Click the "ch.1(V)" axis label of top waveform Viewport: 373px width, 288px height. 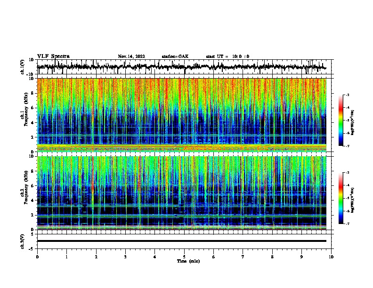click(x=23, y=67)
